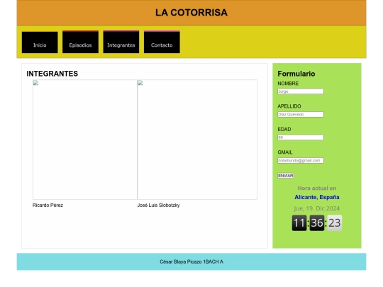Open the Contacto page
Screen dimensions: 383x287
[162, 42]
